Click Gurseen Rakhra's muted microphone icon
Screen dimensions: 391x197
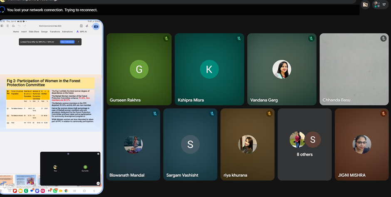point(166,38)
